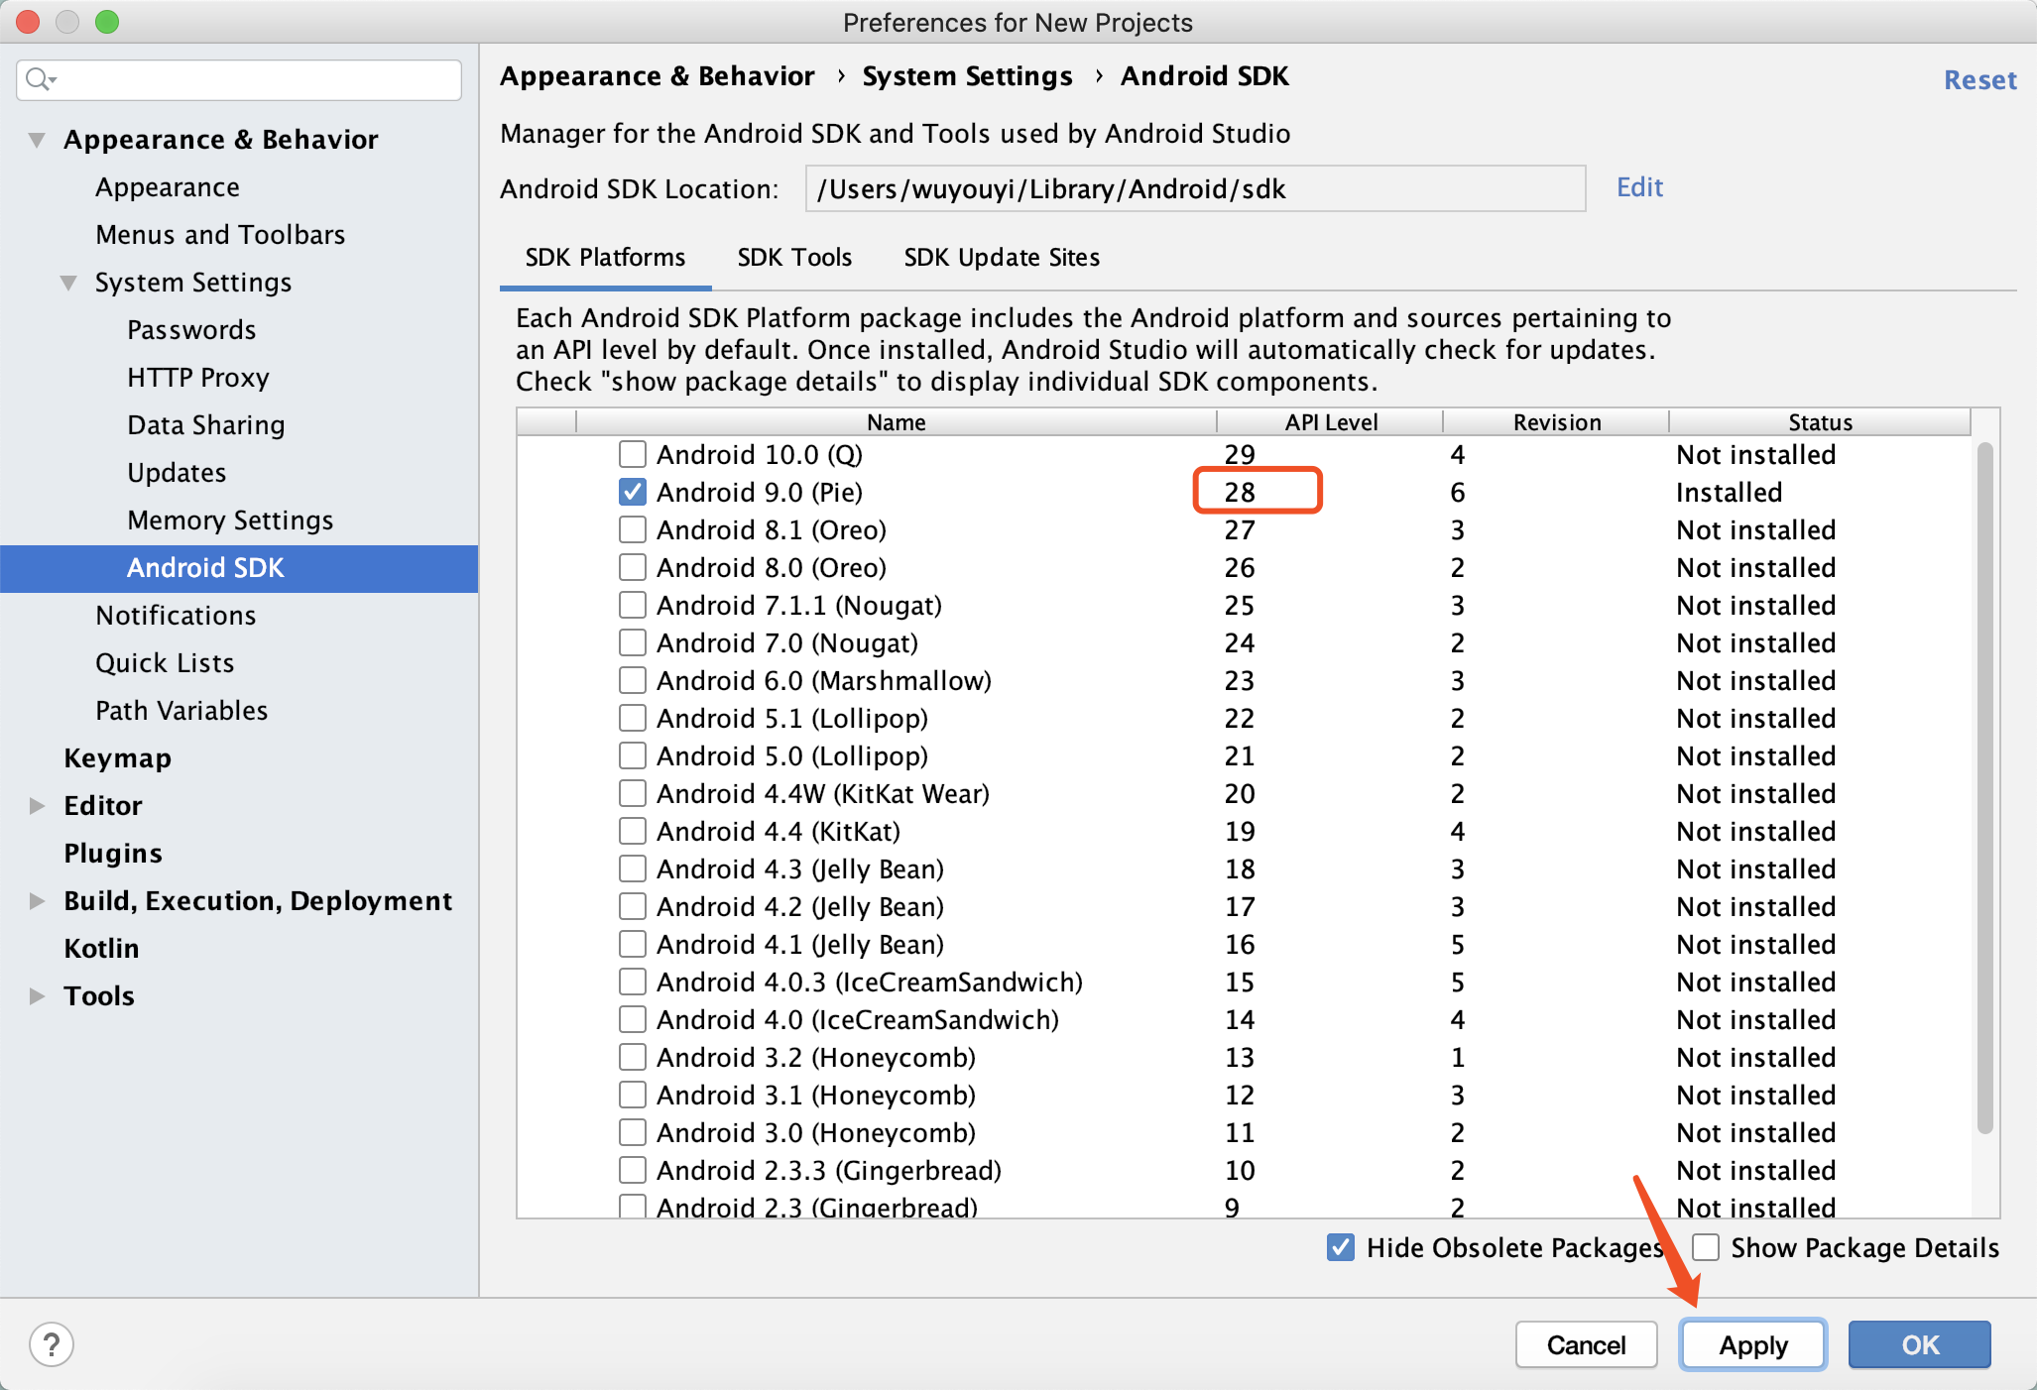2037x1390 pixels.
Task: Click Installed status of Android 9.0
Action: coord(1729,493)
